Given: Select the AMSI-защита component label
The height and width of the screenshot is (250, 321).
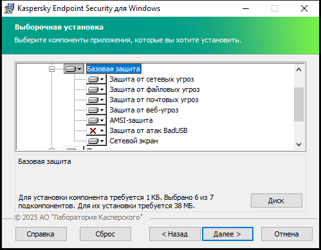Looking at the screenshot, I should click(131, 120).
